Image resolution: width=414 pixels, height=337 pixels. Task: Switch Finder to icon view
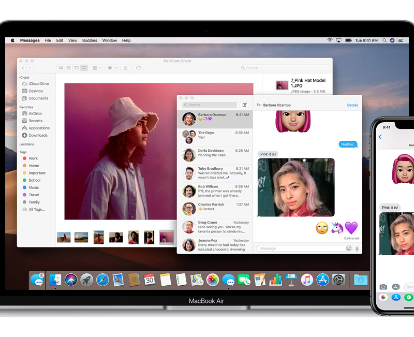[x=61, y=68]
